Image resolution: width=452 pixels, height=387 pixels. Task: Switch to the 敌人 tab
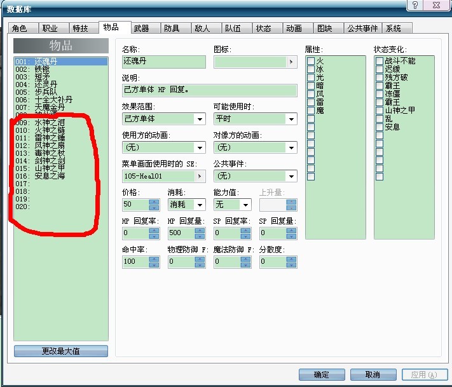coord(207,28)
